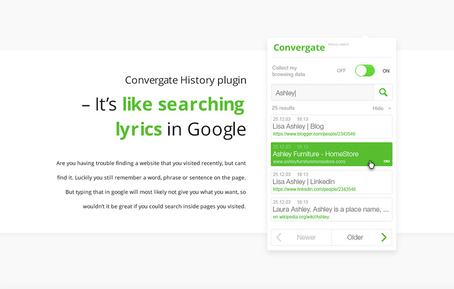
Task: Open the Lisa Ashley | Linkedin result
Action: pos(331,182)
